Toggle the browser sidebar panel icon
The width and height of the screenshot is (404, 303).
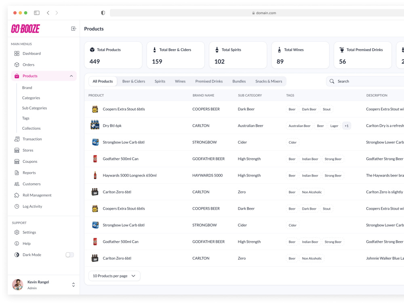pyautogui.click(x=37, y=13)
